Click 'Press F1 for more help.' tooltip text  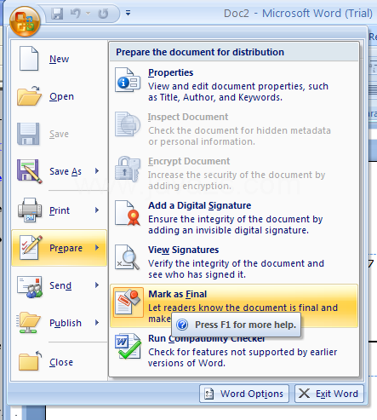point(245,325)
